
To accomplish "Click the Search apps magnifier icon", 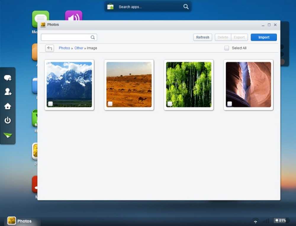I will 186,7.
